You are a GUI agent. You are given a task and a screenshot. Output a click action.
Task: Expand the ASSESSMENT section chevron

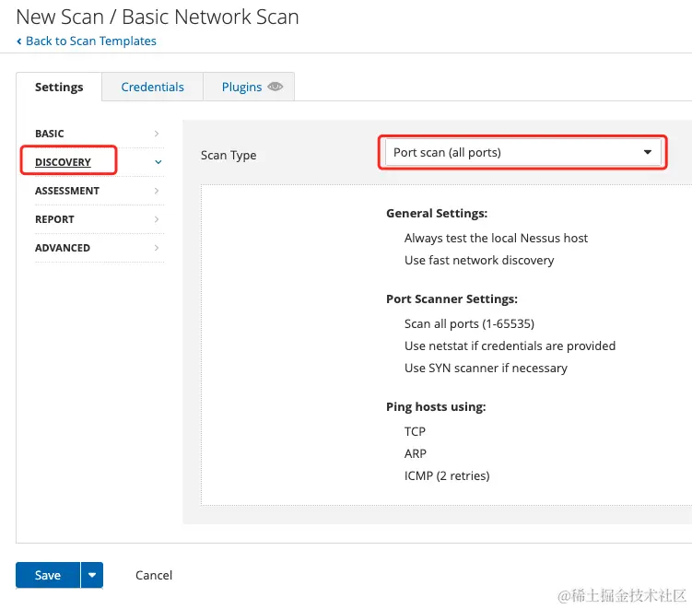click(x=157, y=191)
